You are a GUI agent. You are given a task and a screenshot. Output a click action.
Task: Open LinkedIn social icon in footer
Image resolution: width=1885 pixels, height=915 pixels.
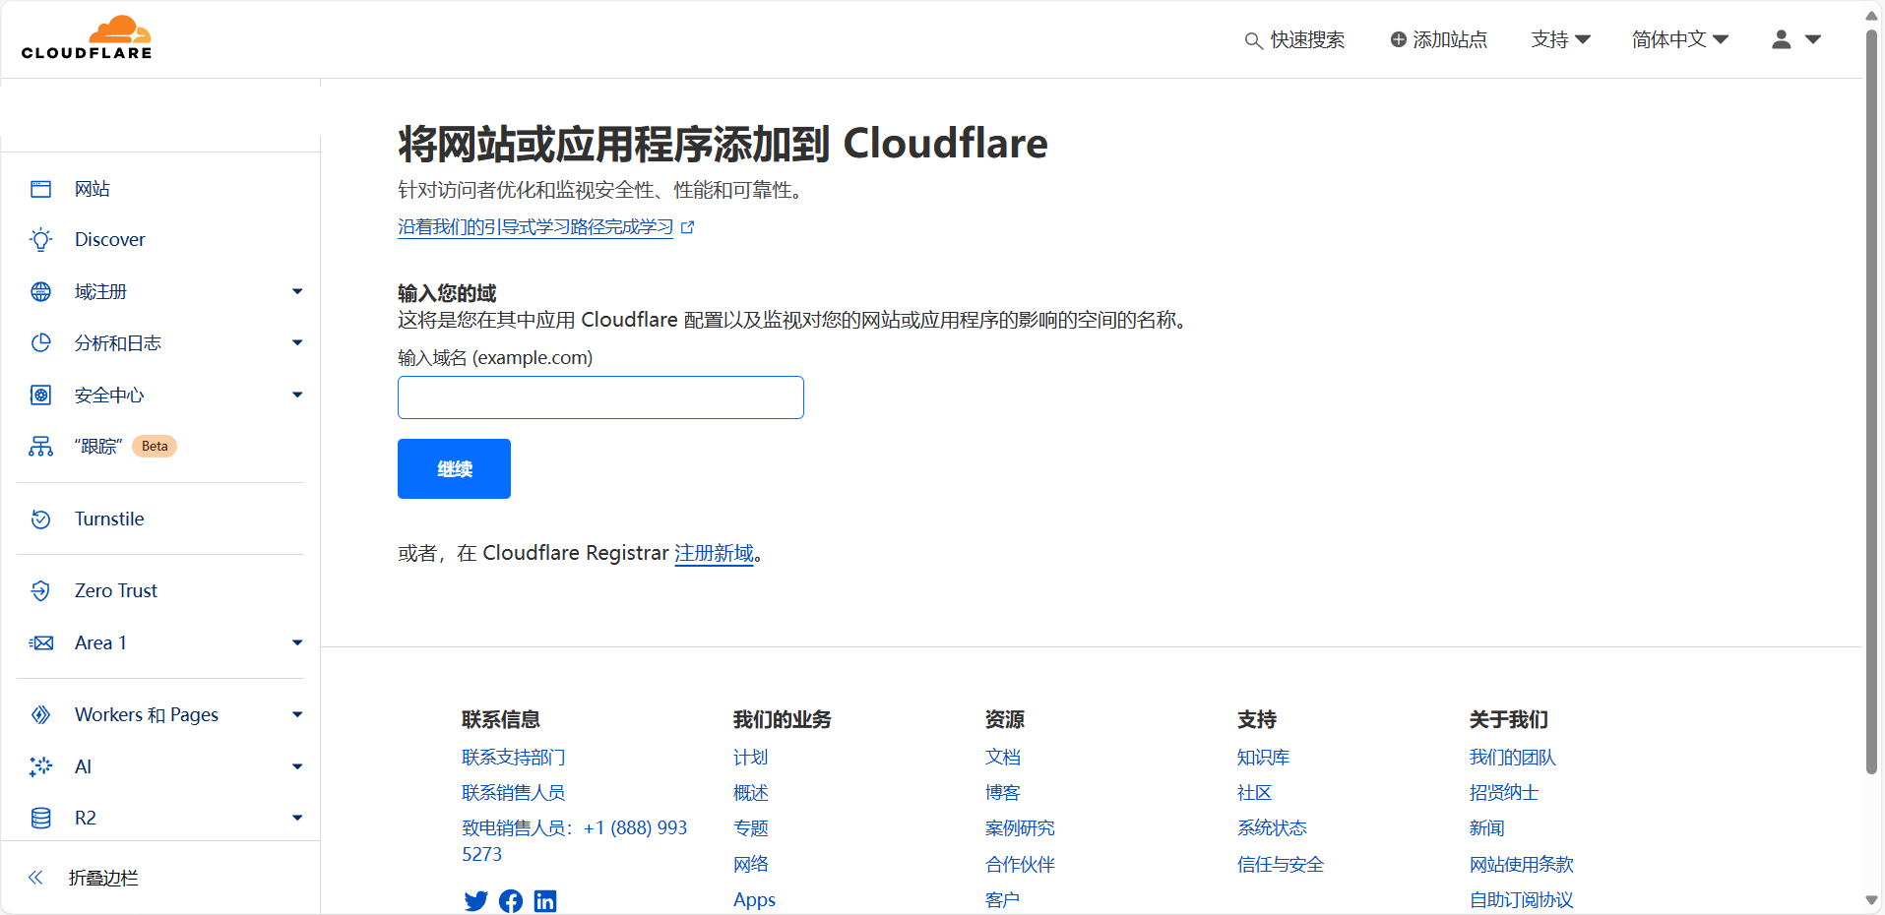[x=545, y=901]
